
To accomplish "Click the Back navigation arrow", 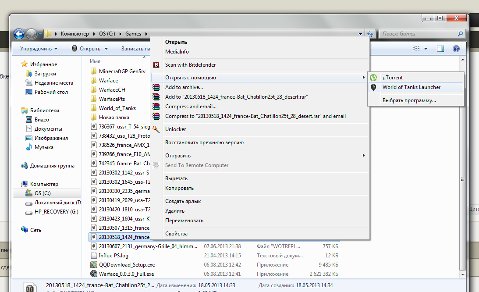I will point(19,34).
